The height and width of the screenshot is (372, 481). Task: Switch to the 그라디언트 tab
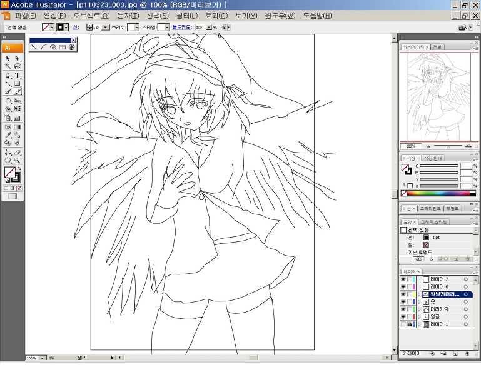tap(430, 209)
